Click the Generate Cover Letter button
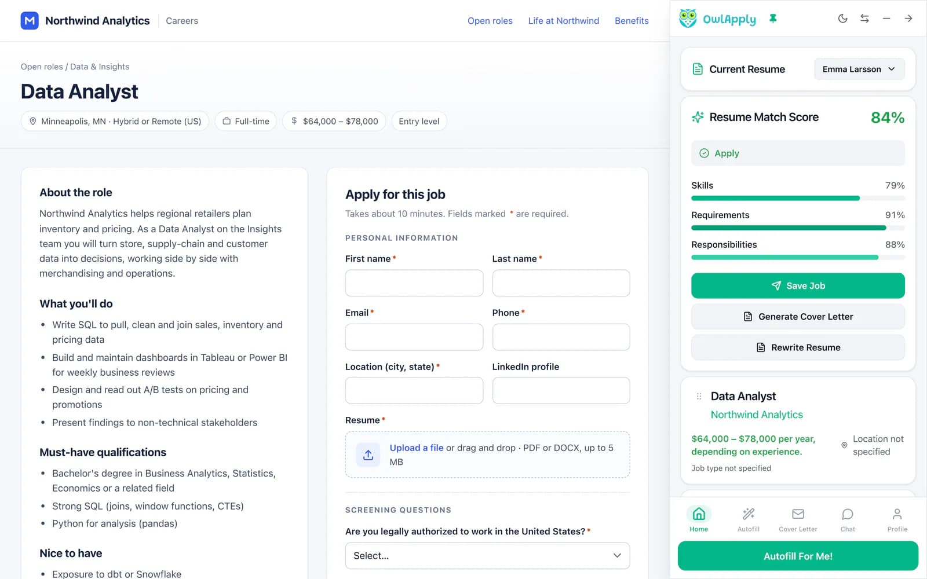927x579 pixels. point(798,317)
